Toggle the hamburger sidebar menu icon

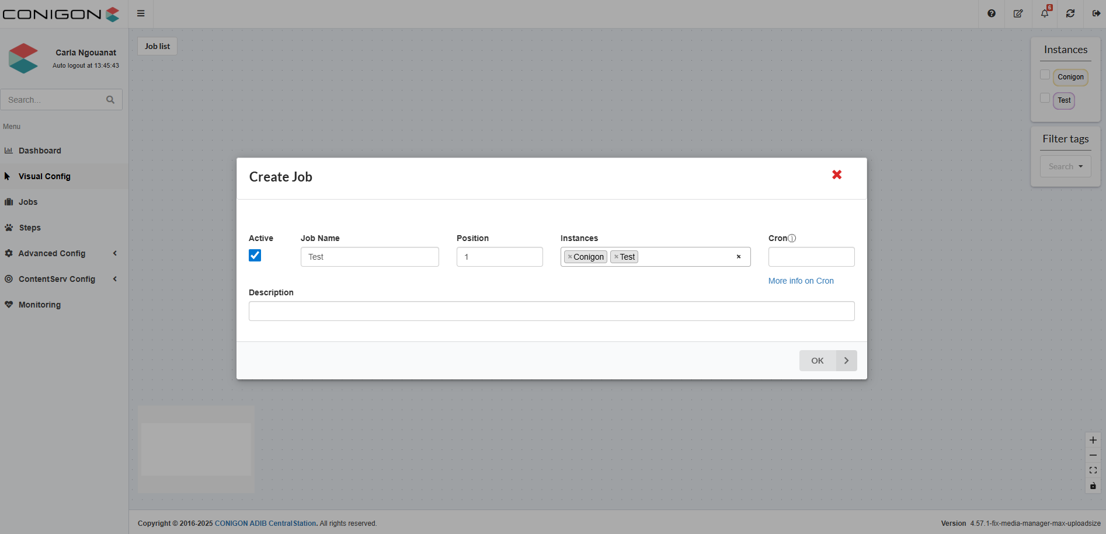tap(141, 13)
